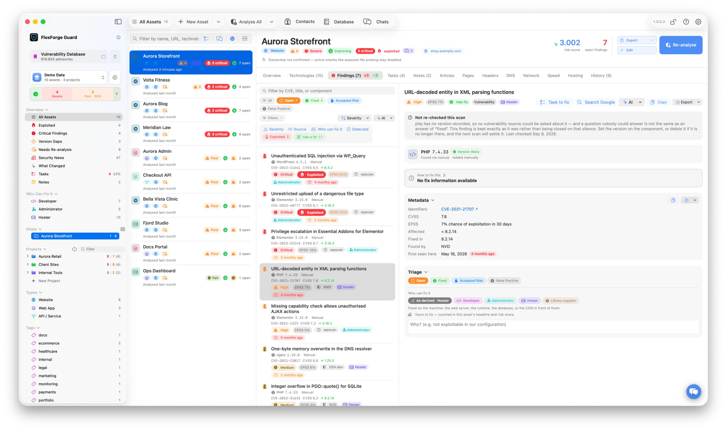727x431 pixels.
Task: Click the help question mark icon
Action: click(x=686, y=22)
